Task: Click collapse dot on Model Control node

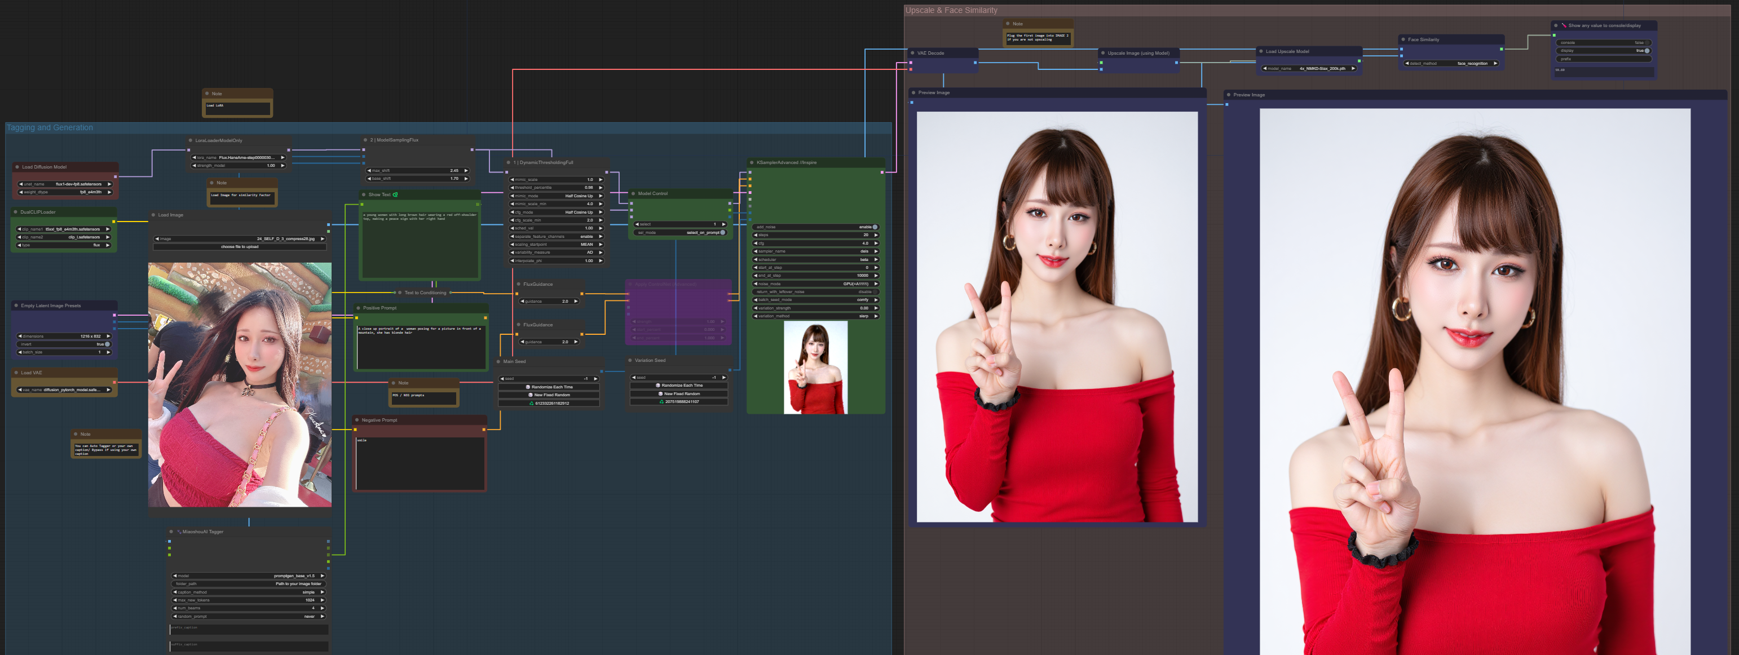Action: [633, 193]
